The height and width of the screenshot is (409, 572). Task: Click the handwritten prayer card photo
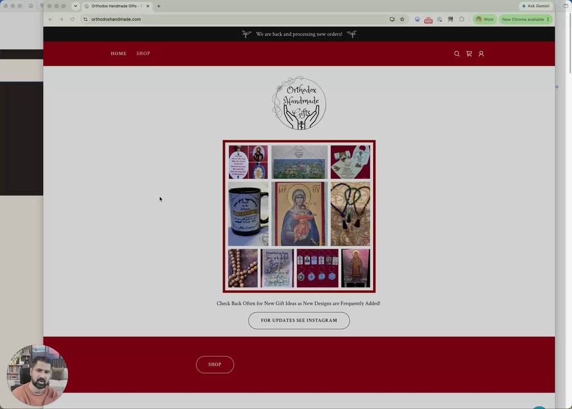[277, 268]
